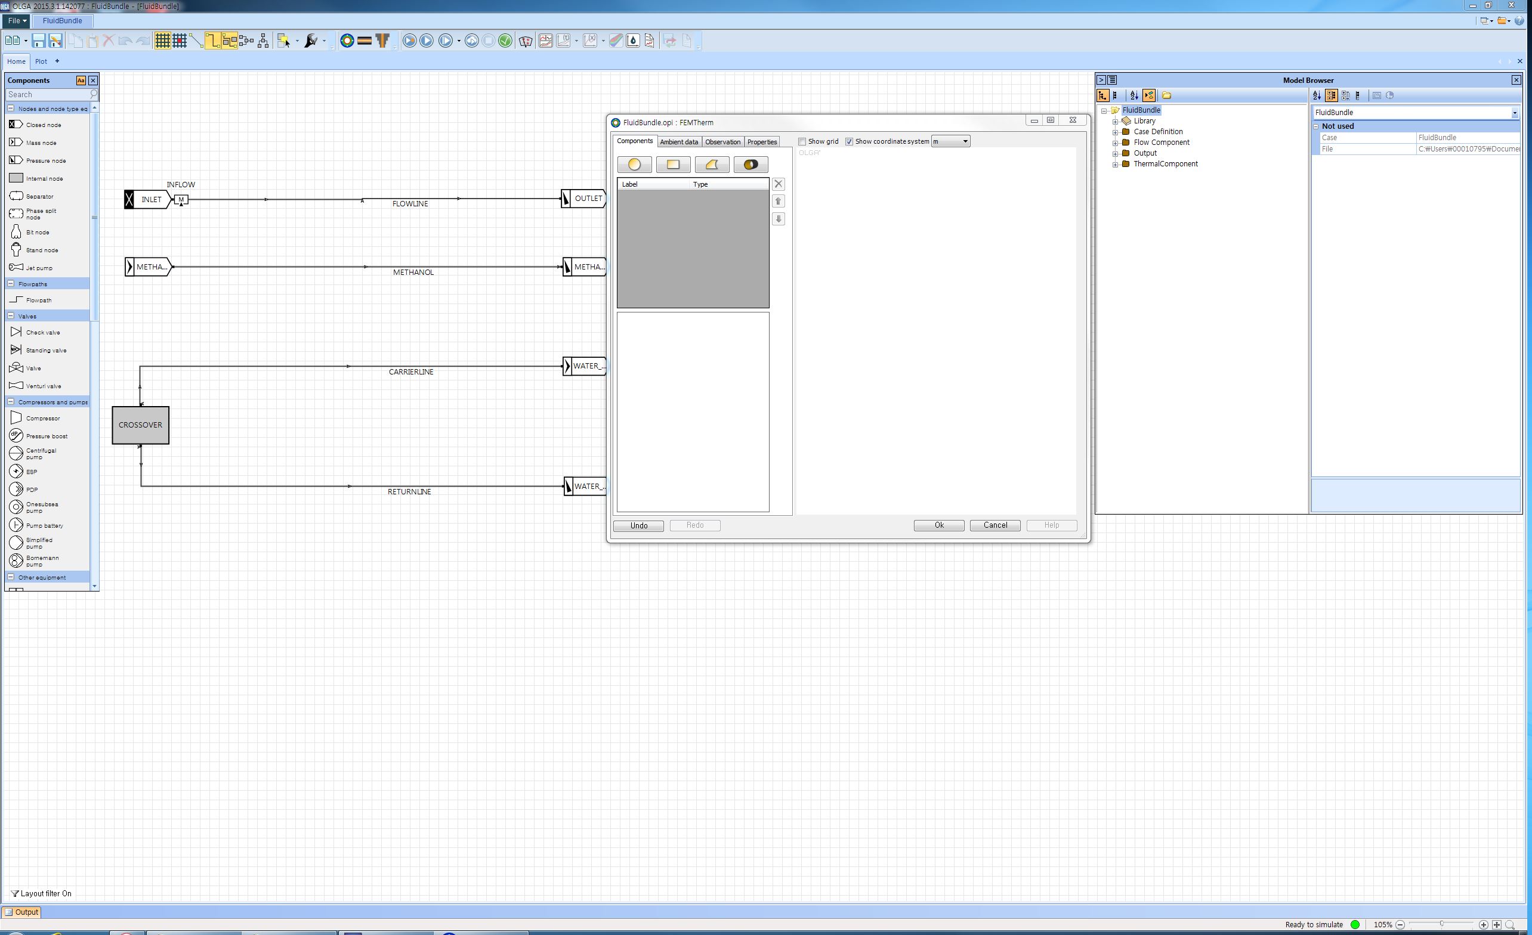Click the Cancel button in FEMTherm dialog
The image size is (1532, 935).
coord(994,525)
